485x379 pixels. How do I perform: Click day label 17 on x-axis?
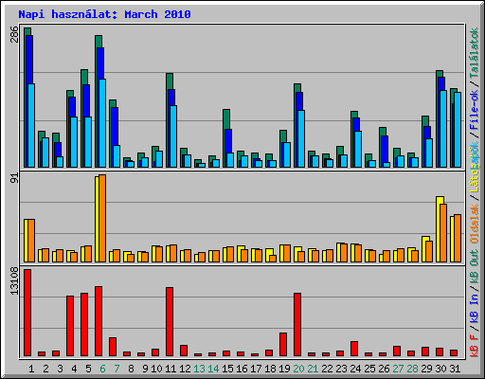pyautogui.click(x=256, y=369)
